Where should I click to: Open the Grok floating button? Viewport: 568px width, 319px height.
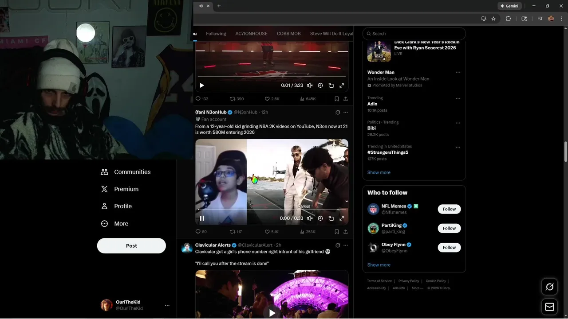[550, 287]
